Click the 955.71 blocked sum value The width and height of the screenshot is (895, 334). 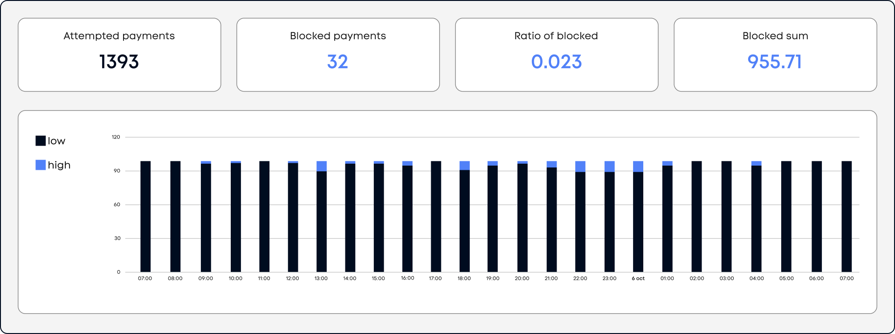pos(775,62)
